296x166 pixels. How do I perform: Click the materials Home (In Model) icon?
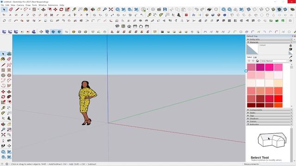pyautogui.click(x=257, y=61)
